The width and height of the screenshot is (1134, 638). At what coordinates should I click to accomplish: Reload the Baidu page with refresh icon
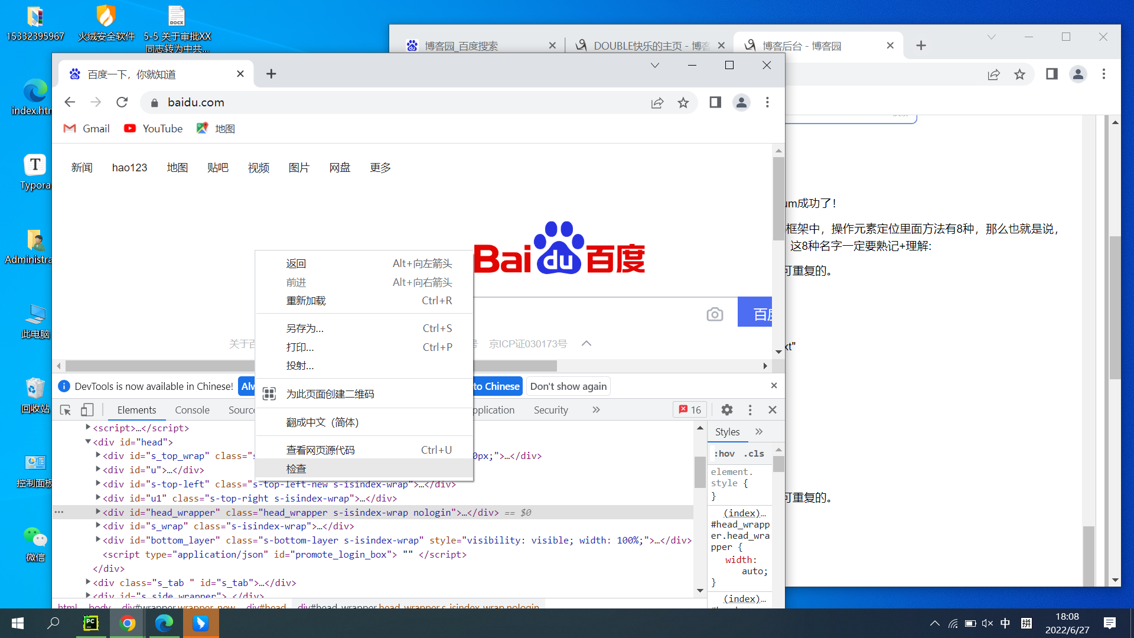[122, 103]
